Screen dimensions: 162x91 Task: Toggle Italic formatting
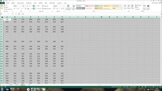coord(16,9)
